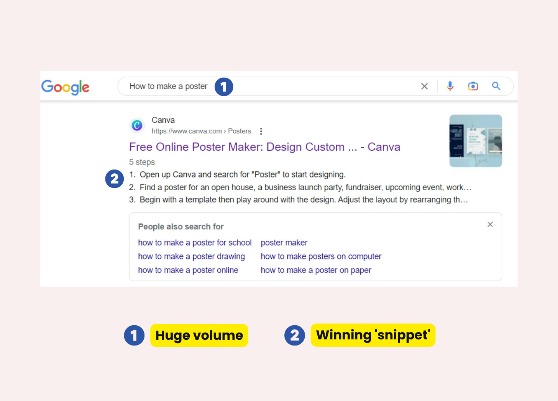Click the '5 steps' label

click(x=142, y=162)
